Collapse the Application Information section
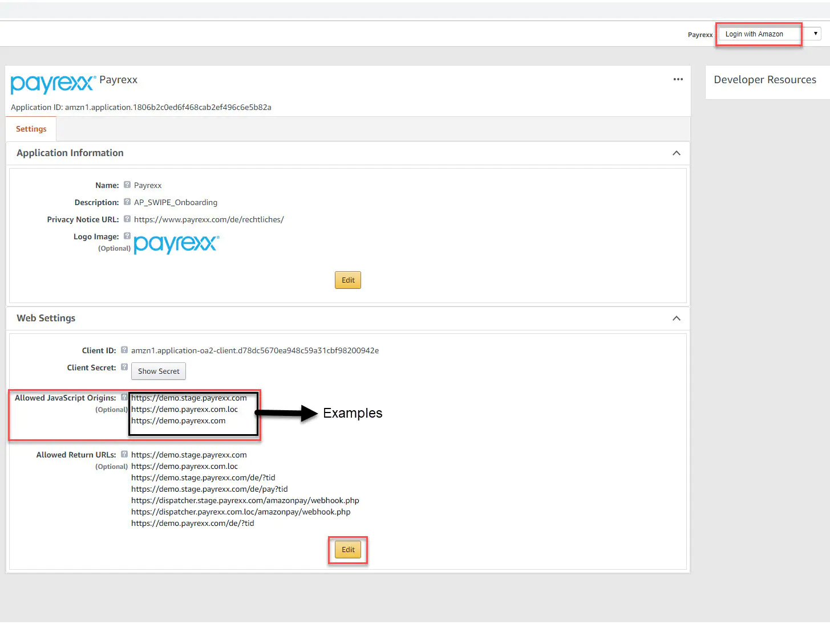 (676, 153)
